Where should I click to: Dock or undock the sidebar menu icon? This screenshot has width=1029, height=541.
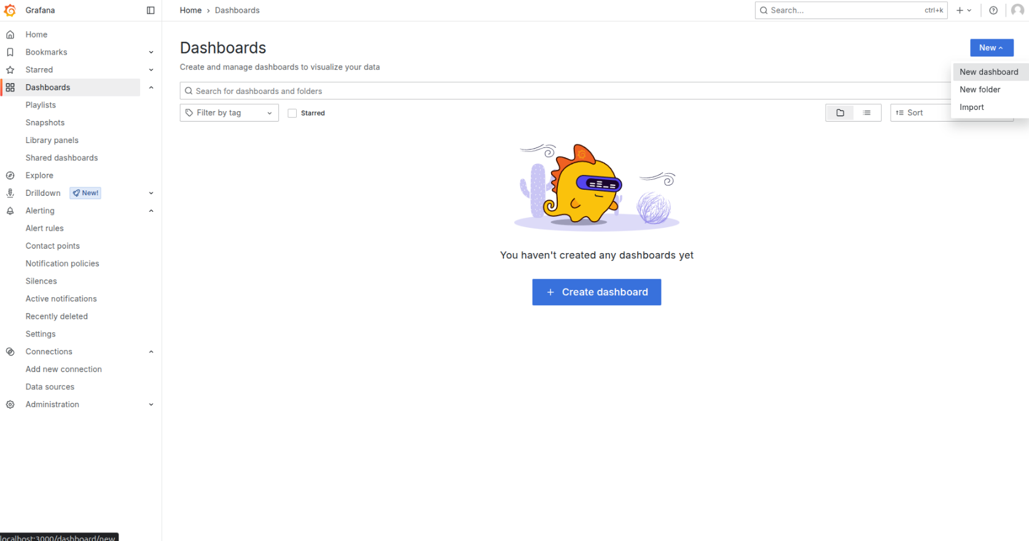151,10
